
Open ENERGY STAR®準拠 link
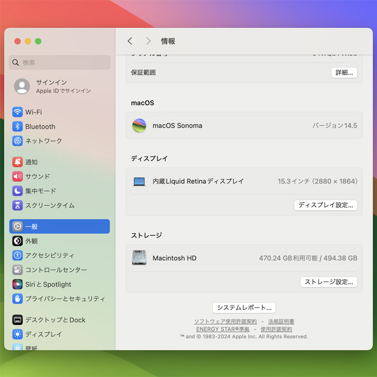coord(223,329)
